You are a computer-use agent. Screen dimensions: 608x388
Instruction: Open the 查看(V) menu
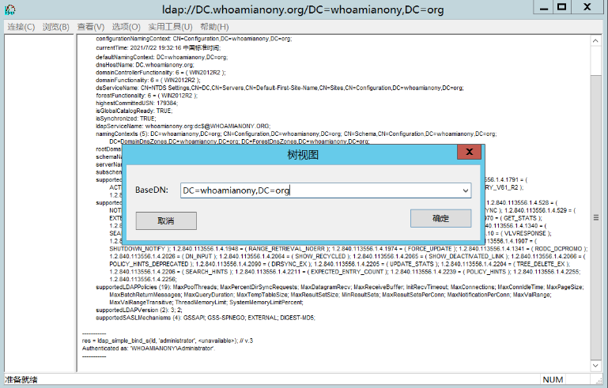coord(91,27)
